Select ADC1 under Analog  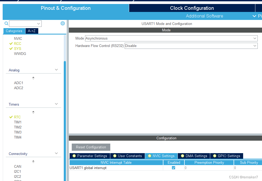point(19,83)
